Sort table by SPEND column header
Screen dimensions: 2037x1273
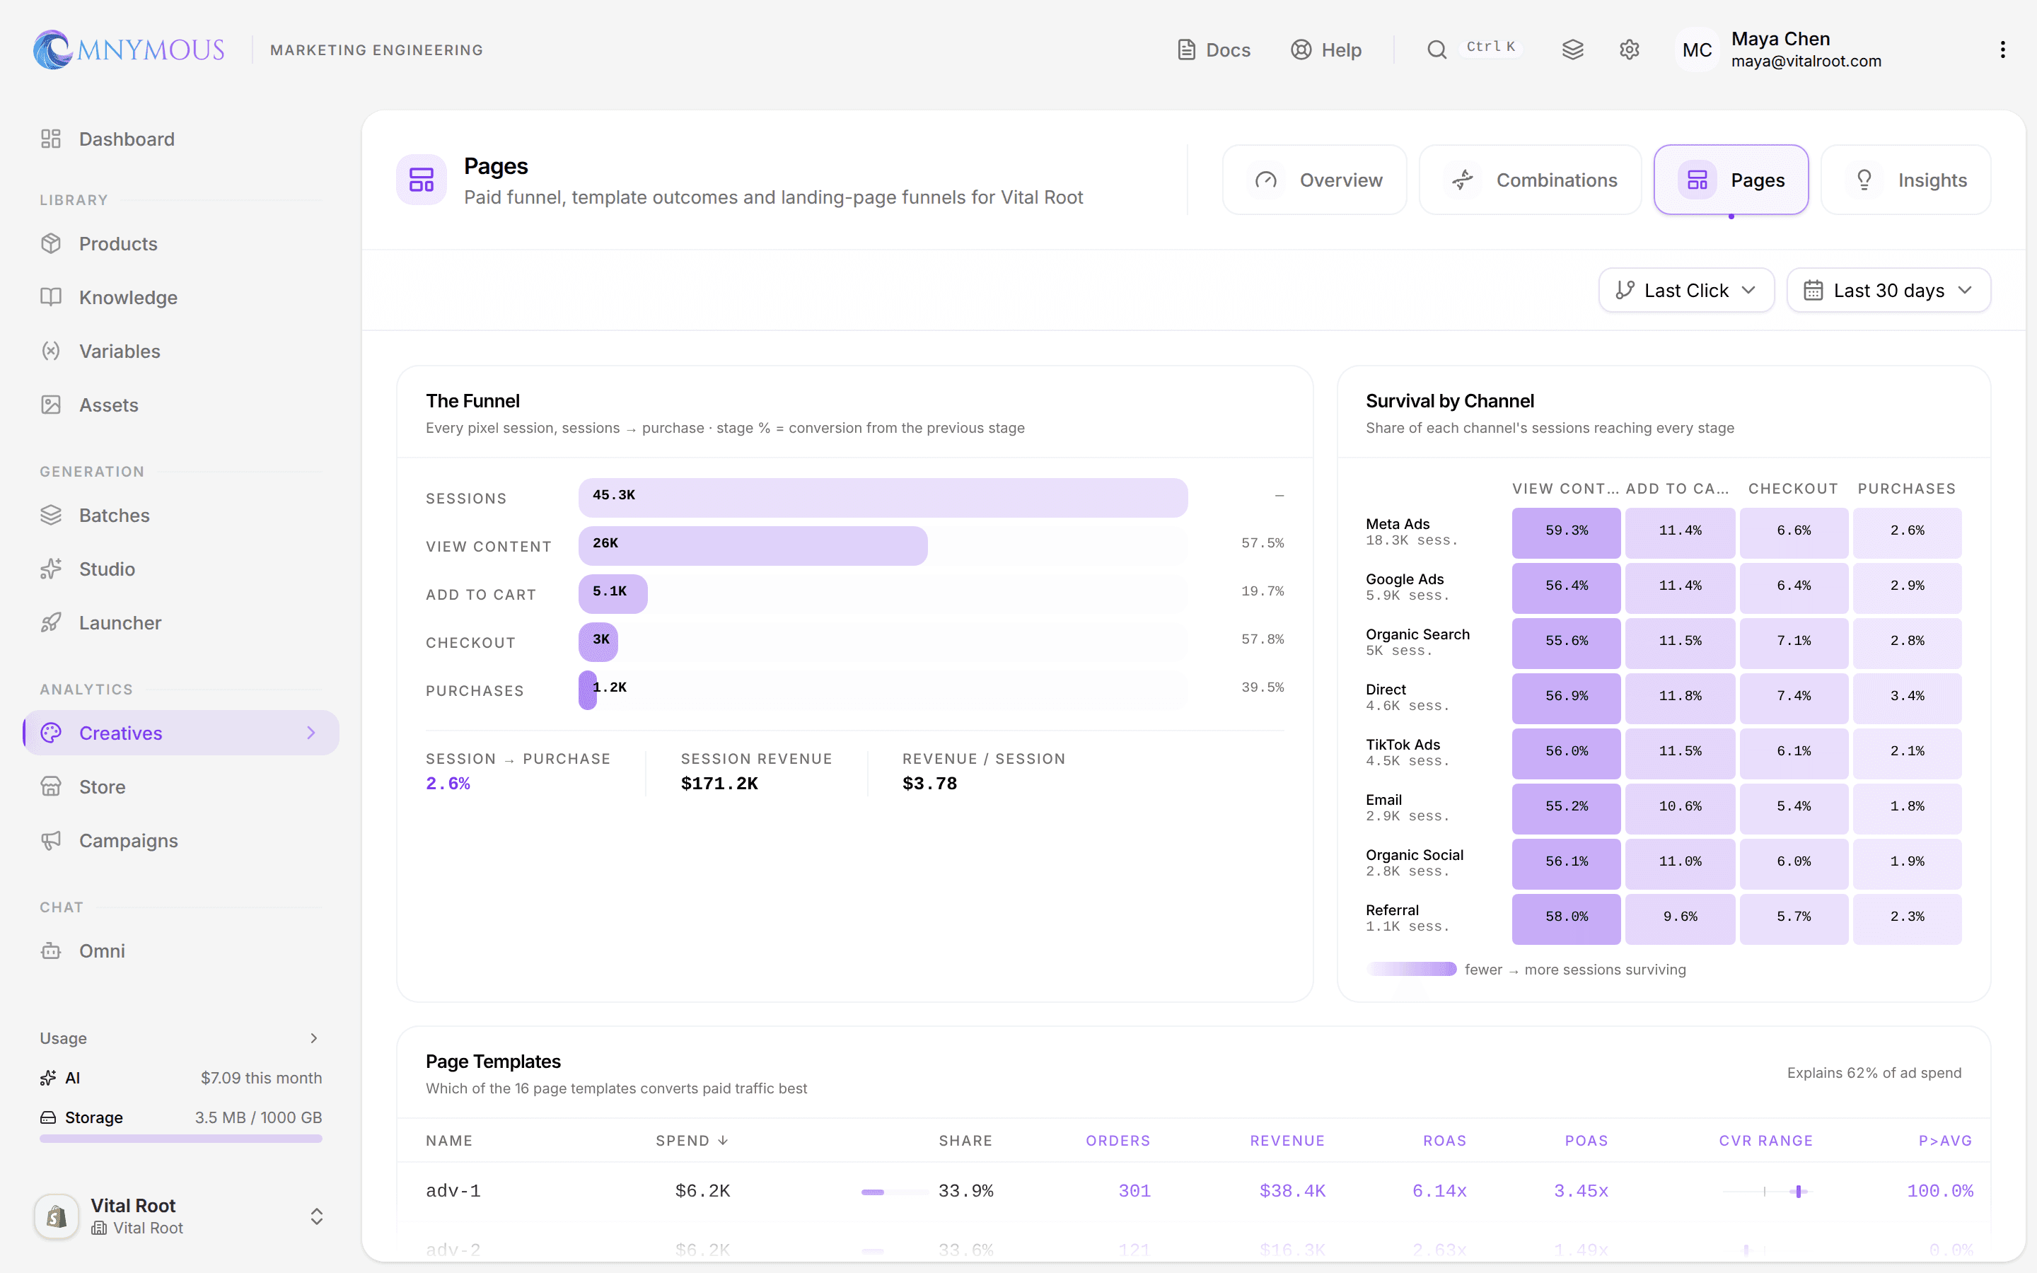[x=692, y=1141]
